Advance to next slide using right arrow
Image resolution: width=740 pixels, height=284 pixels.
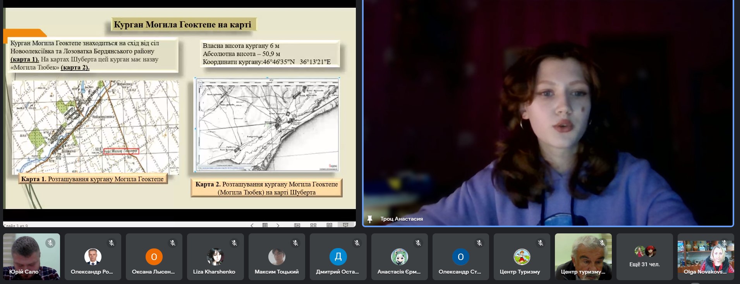point(278,225)
